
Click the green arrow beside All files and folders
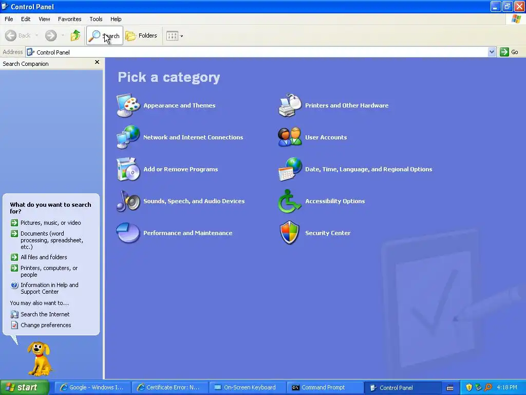click(x=14, y=257)
